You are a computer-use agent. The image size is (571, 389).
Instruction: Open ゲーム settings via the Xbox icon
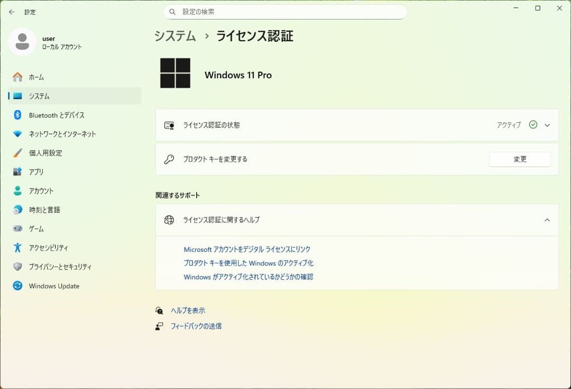pos(17,229)
